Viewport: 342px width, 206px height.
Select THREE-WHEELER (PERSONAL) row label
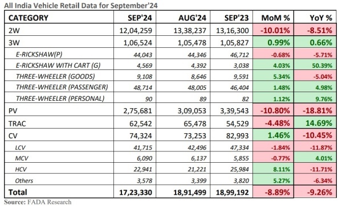click(60, 98)
